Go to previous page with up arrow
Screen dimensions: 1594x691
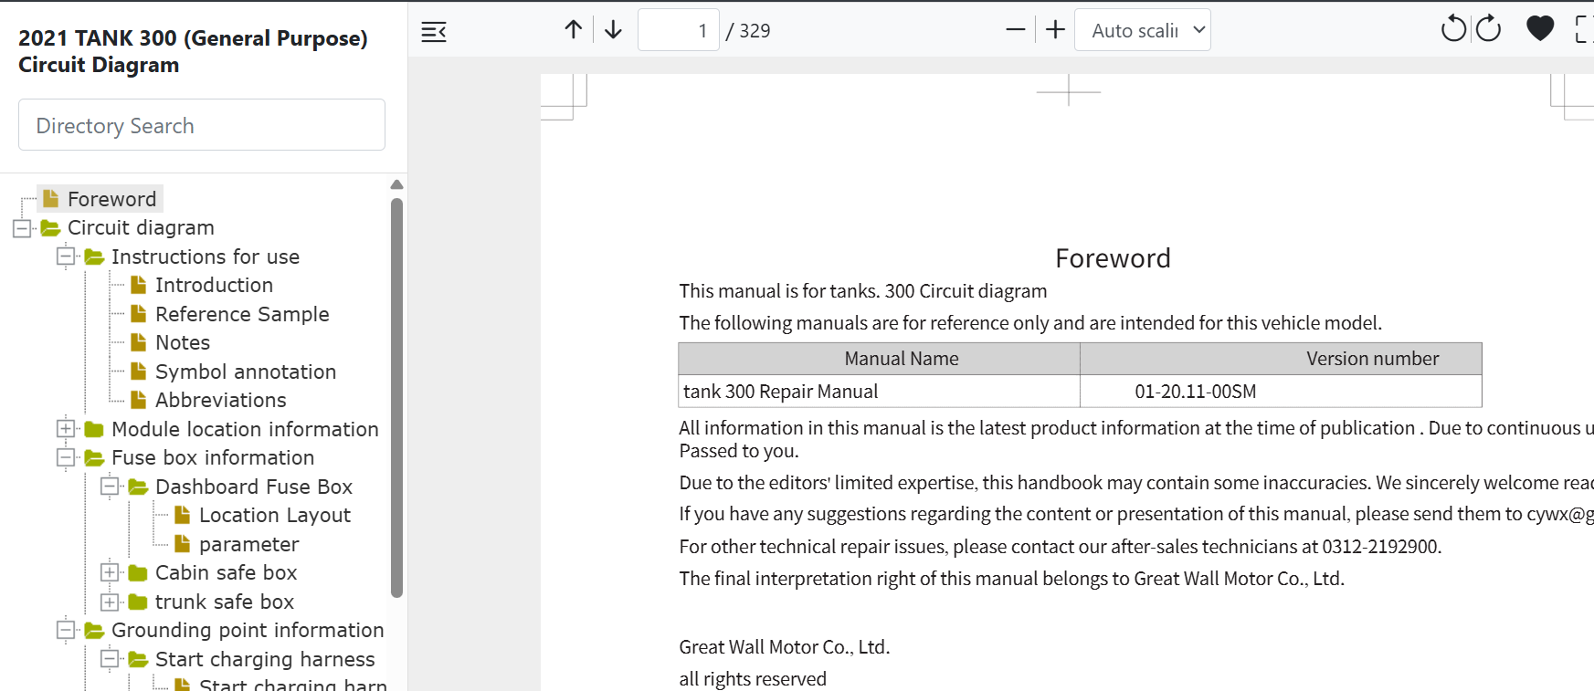[x=574, y=30]
